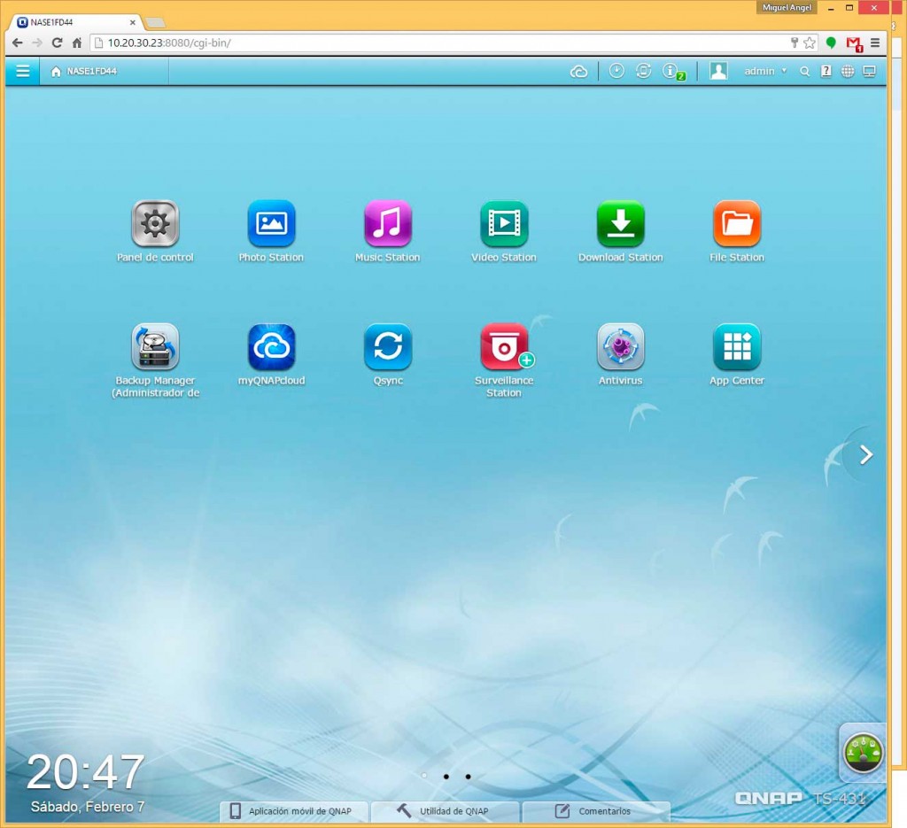907x828 pixels.
Task: Click the NASE1FD44 home button
Action: [x=84, y=71]
